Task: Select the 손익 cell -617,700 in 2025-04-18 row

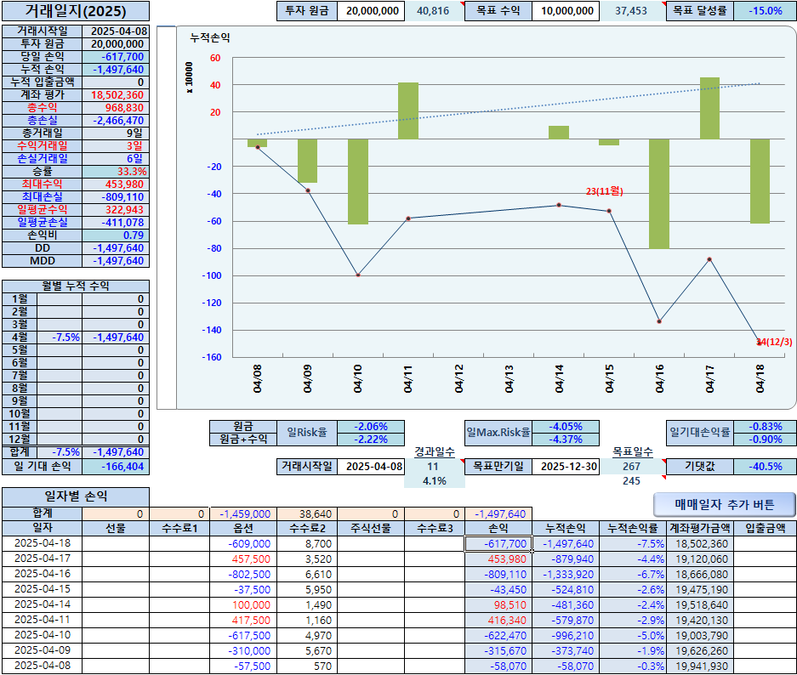Action: (498, 543)
